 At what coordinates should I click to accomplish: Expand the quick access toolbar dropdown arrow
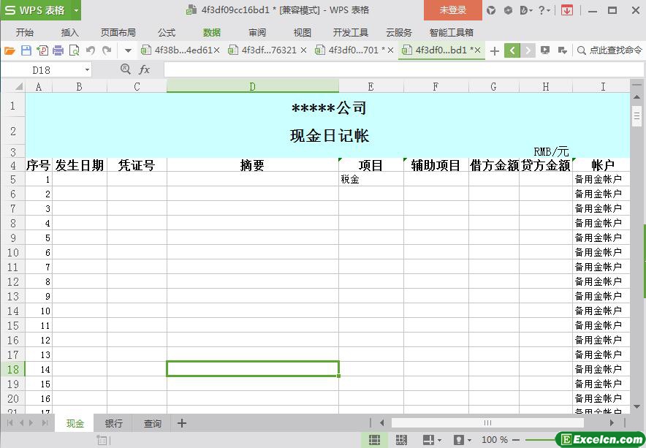(128, 50)
